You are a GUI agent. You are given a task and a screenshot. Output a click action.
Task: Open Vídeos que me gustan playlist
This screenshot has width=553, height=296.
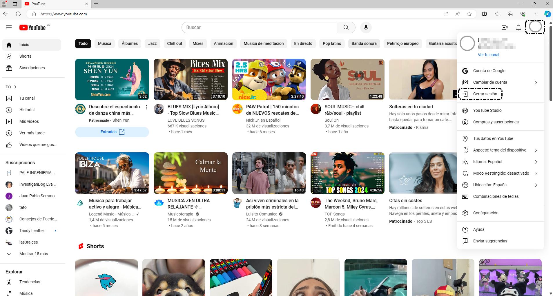[x=32, y=145]
